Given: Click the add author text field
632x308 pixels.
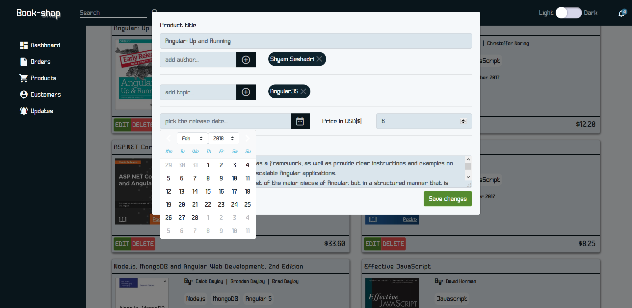Looking at the screenshot, I should [198, 60].
